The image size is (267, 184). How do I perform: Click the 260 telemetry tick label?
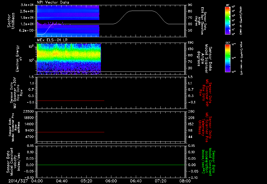[x=191, y=111]
